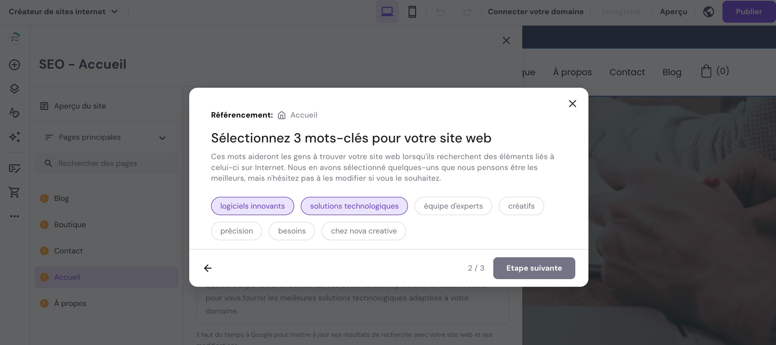Open the add elements panel via plus icon
This screenshot has width=776, height=345.
coord(14,65)
